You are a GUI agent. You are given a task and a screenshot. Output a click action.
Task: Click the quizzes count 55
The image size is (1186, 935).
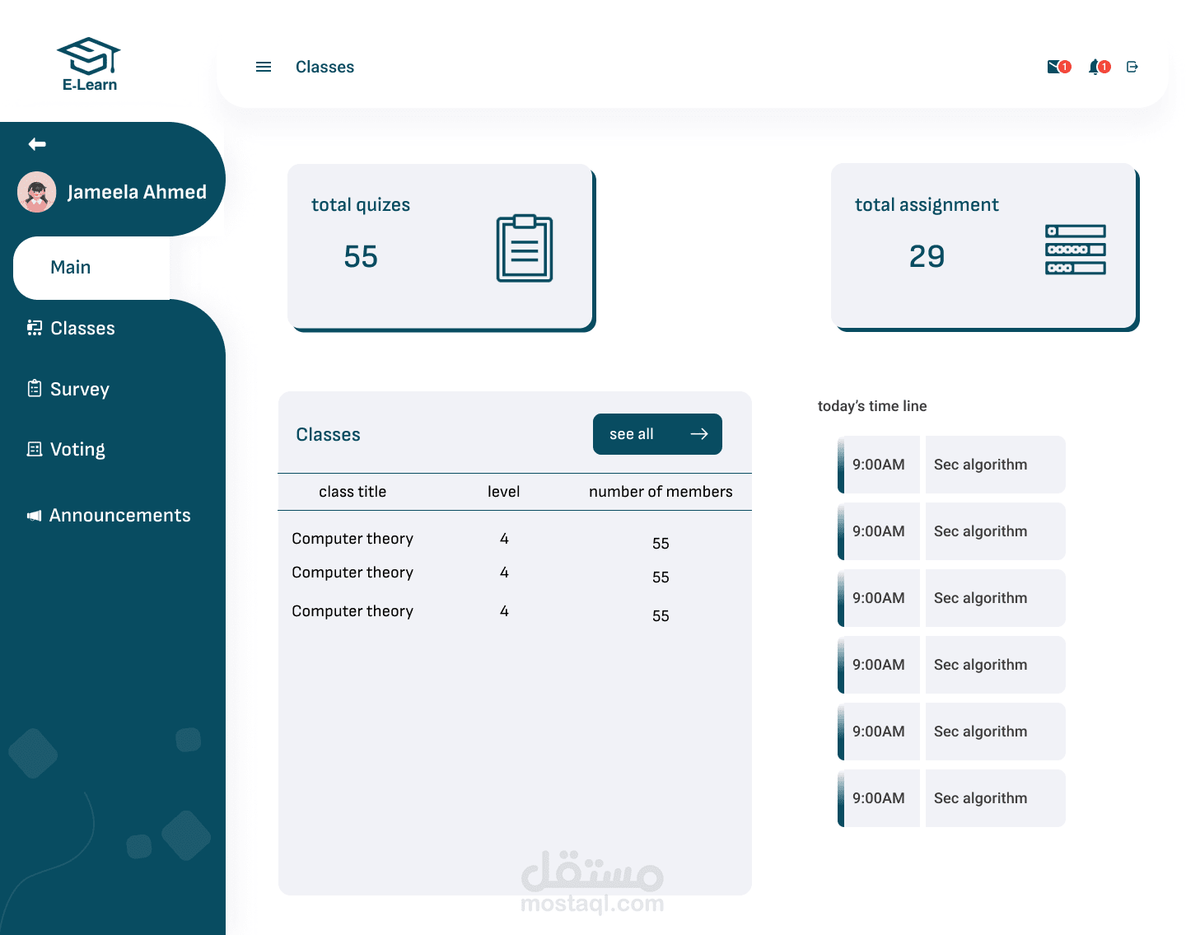(x=361, y=257)
